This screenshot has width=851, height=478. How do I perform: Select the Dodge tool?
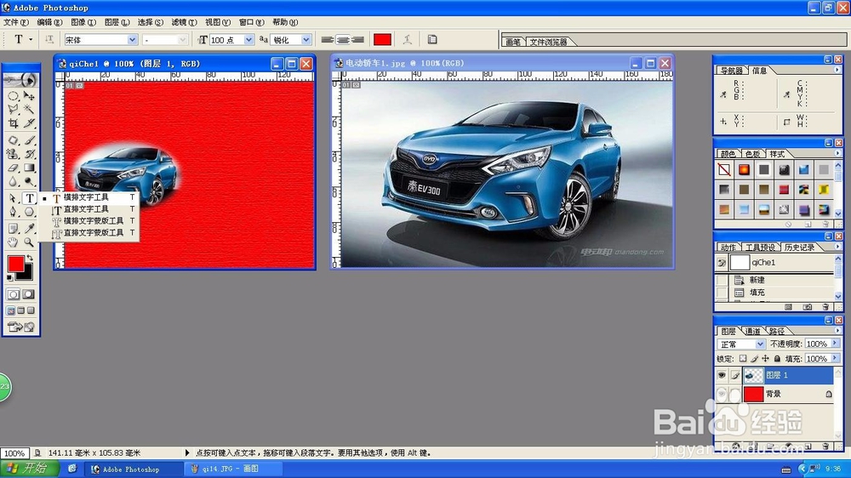[x=29, y=182]
